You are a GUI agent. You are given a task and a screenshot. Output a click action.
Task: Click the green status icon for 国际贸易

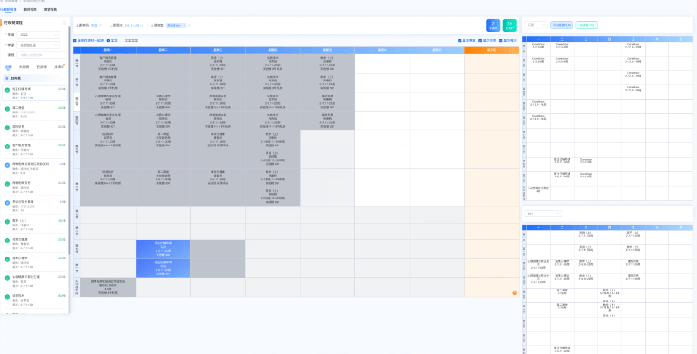coord(7,128)
